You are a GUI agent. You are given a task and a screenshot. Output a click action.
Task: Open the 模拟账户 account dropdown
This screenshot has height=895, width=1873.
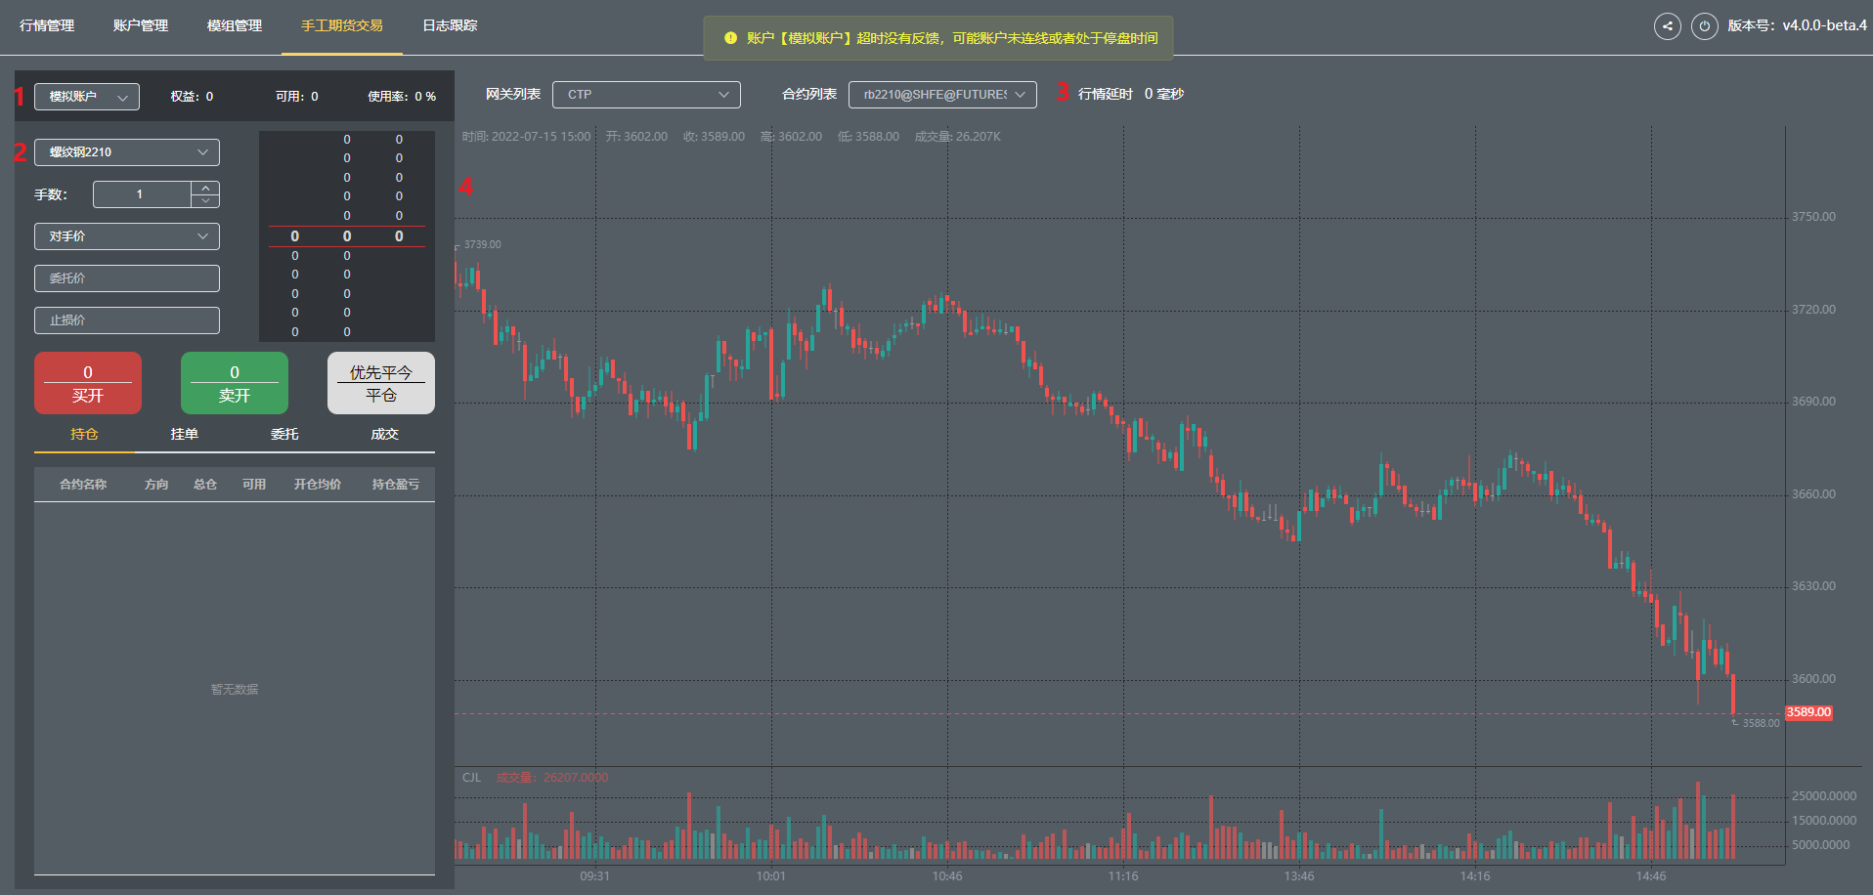coord(87,97)
